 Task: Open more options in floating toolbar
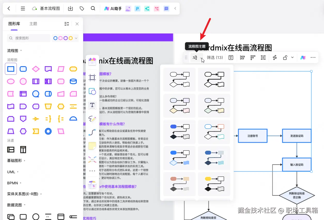(313, 58)
